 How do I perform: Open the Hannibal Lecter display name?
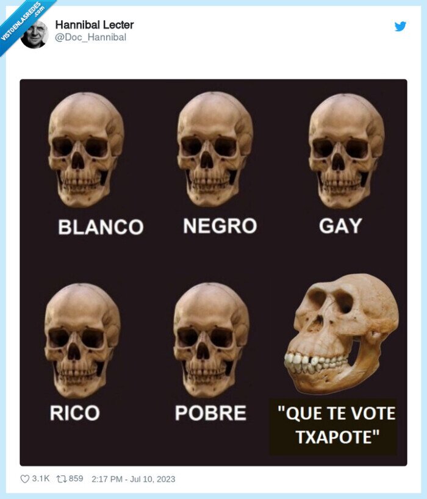pos(95,24)
